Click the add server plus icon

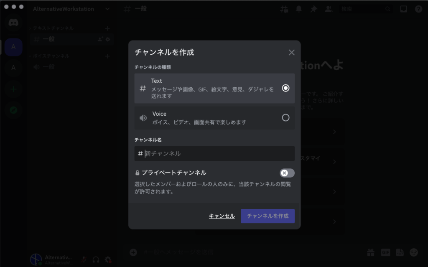(x=14, y=89)
